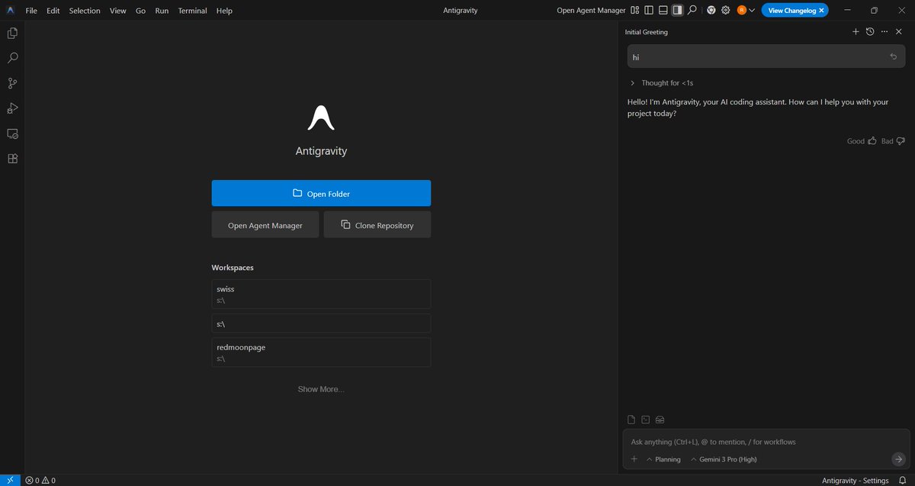Expand the 'Thought for <1s' section

[x=661, y=82]
